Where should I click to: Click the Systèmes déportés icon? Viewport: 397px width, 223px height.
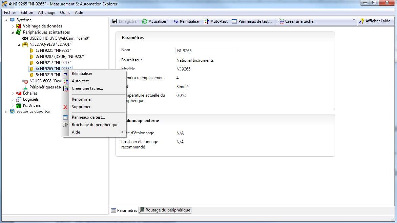[12, 111]
